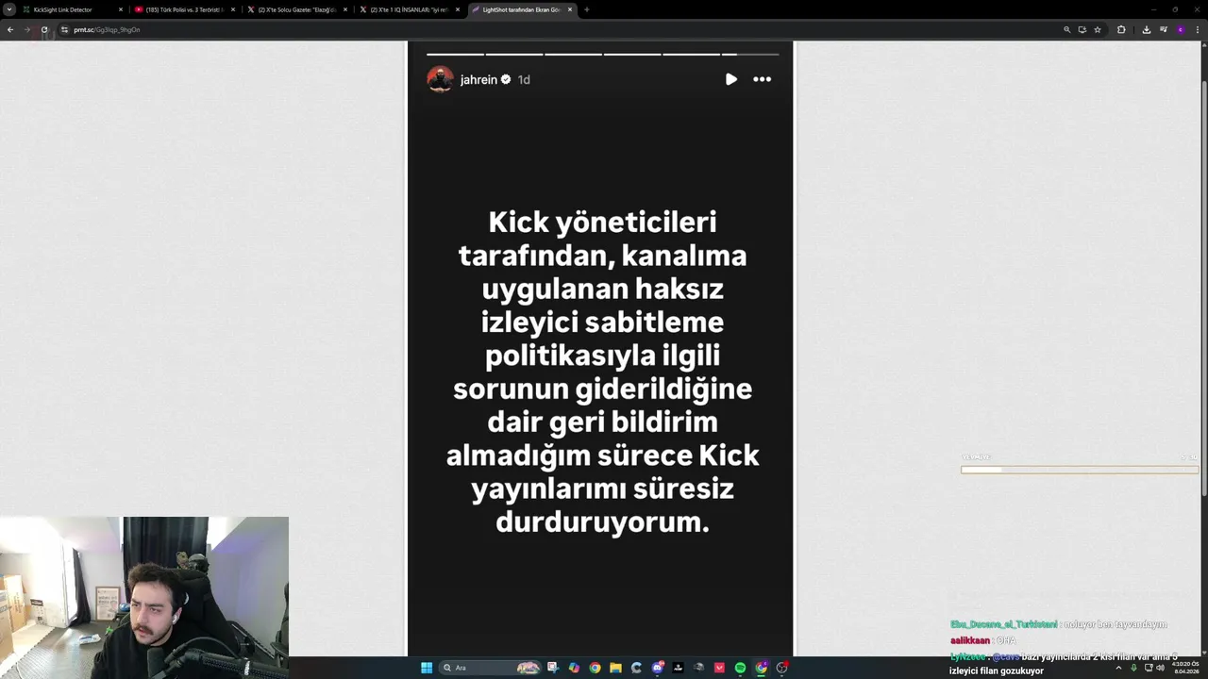Open the Epic Games taskbar icon

(678, 668)
